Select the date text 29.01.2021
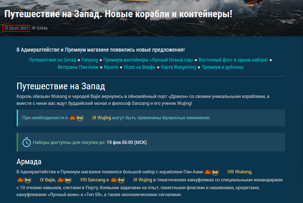The image size is (303, 203). [19, 28]
